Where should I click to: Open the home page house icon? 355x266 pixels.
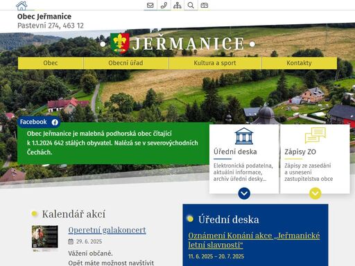(x=21, y=6)
